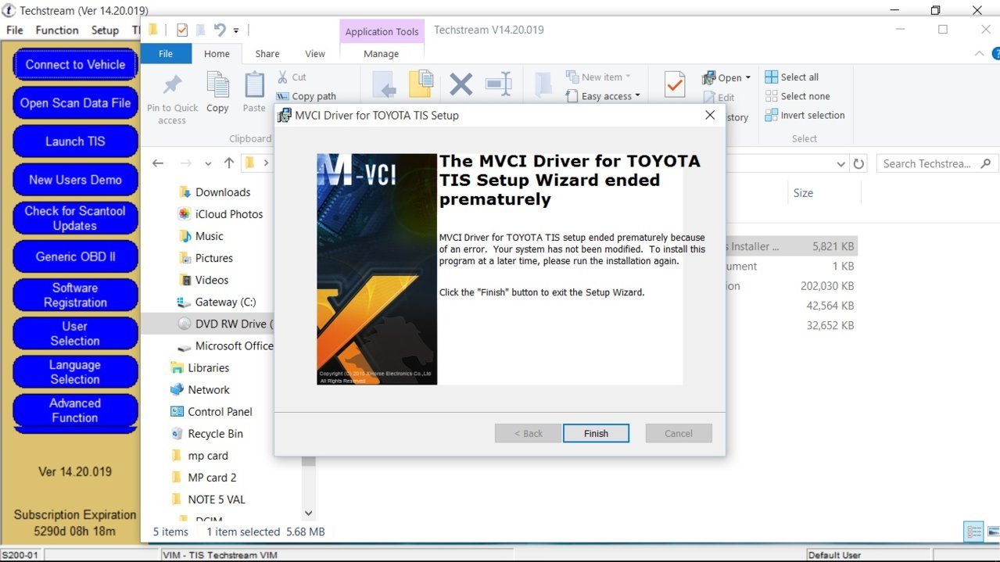The height and width of the screenshot is (562, 1000).
Task: Click Copy path in the ribbon
Action: tap(306, 96)
